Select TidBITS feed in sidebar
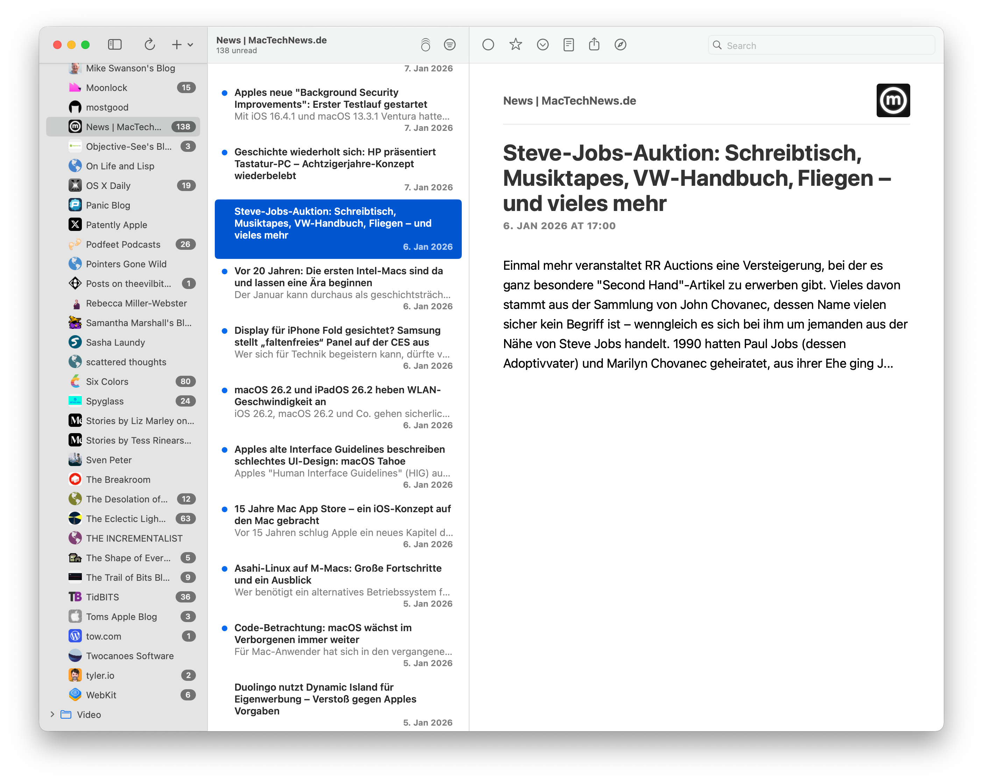 tap(102, 597)
